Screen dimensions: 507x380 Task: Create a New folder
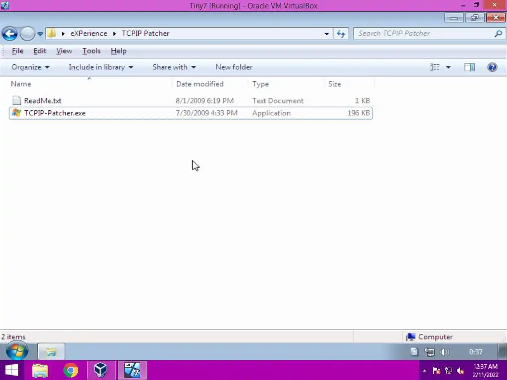(234, 67)
